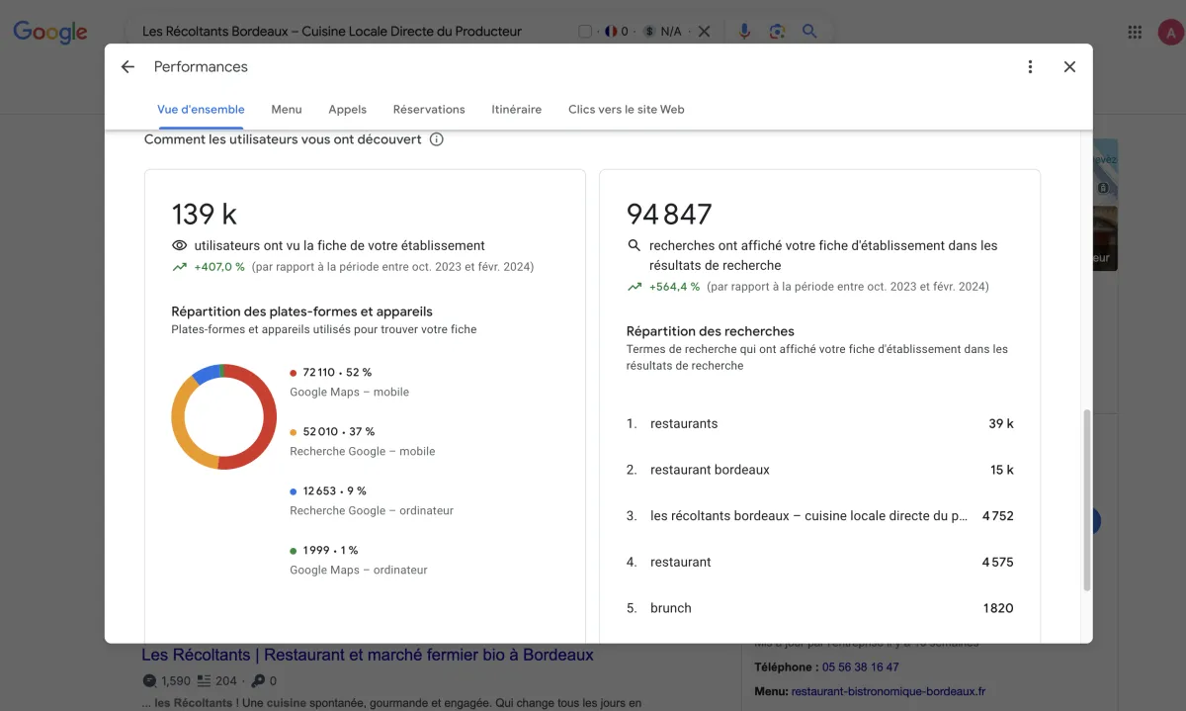Click the search icon beside 94 847 searches
The width and height of the screenshot is (1186, 711).
[x=635, y=245]
